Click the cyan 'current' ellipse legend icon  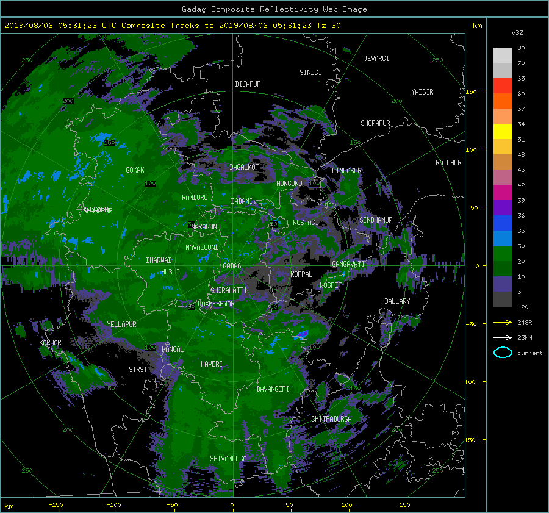503,353
